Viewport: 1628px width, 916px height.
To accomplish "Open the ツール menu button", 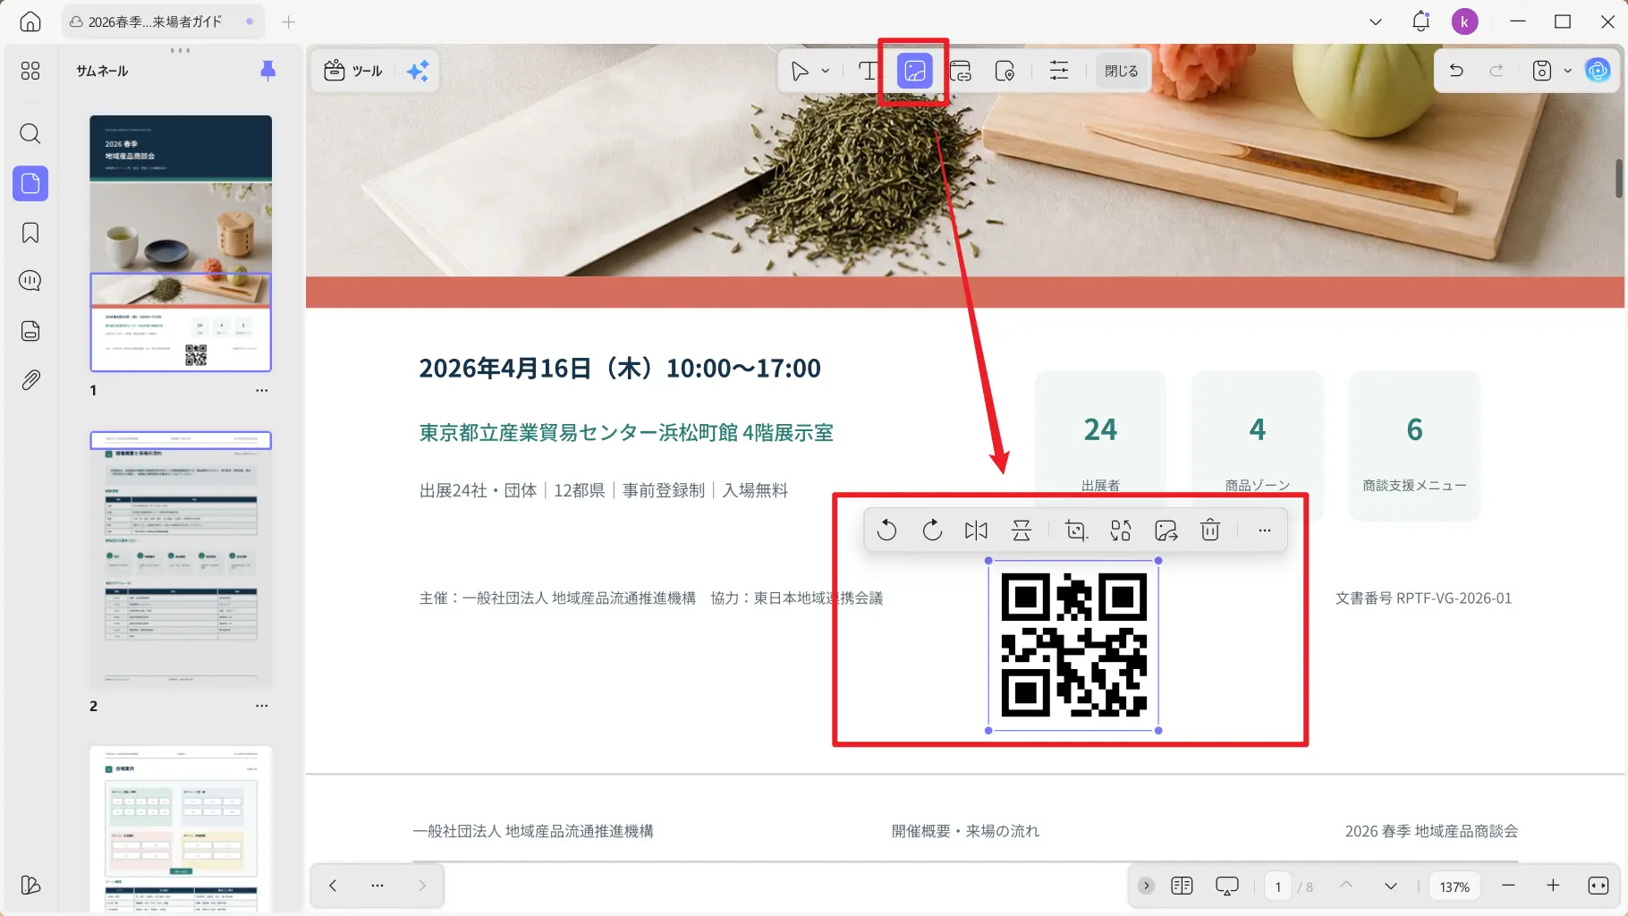I will 353,71.
